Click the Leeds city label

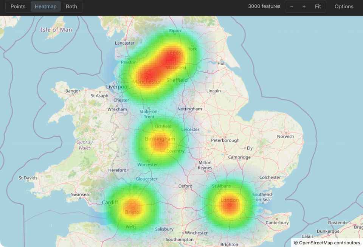[x=174, y=53]
